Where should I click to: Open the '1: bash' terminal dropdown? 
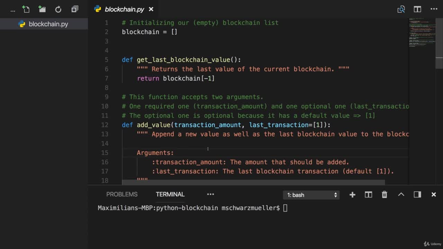point(311,195)
